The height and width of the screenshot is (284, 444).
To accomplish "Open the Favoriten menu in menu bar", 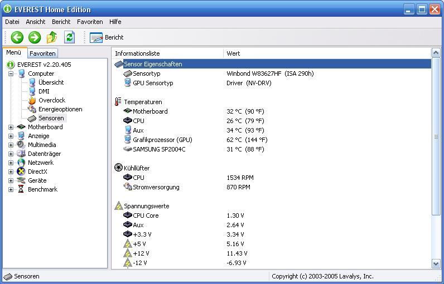I will 90,22.
